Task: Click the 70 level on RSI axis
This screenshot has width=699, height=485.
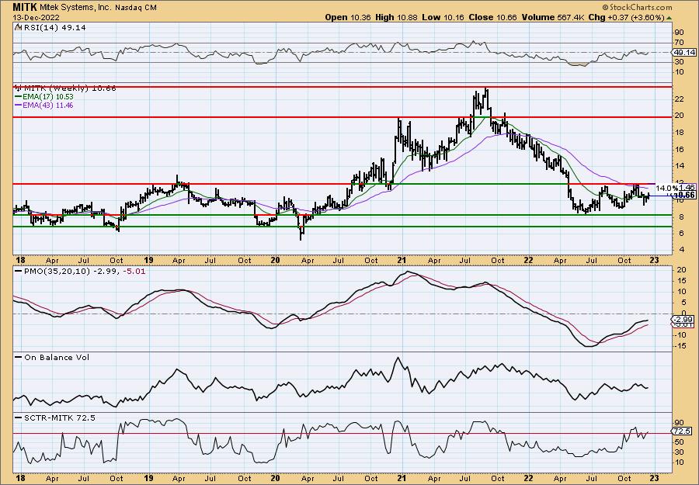Action: [680, 43]
